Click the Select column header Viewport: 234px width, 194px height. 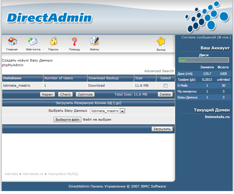point(165,78)
